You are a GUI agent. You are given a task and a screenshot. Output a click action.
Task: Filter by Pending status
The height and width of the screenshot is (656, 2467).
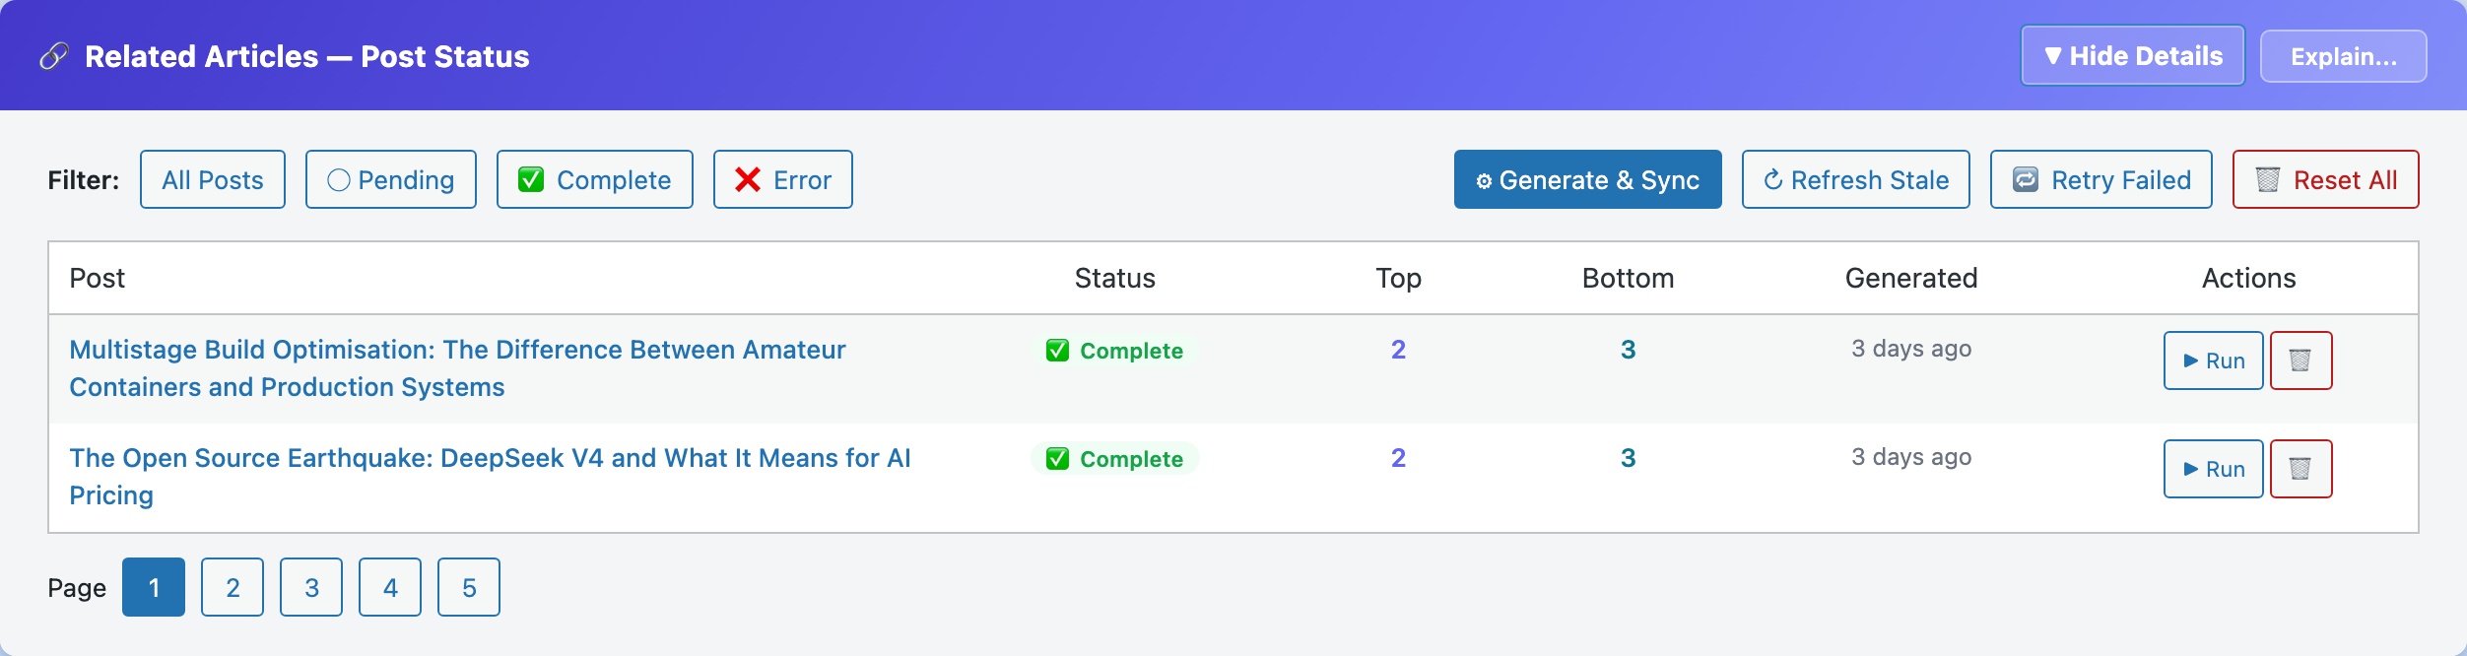click(391, 179)
